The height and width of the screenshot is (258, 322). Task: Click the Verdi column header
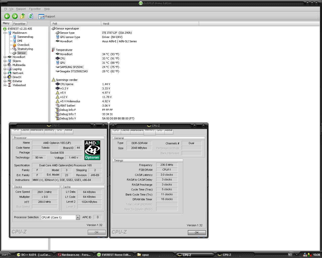pos(150,24)
